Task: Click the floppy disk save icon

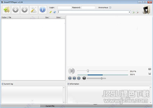Action: point(150,73)
